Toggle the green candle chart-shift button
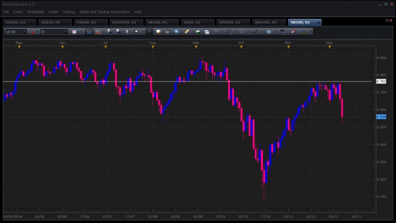Image resolution: width=396 pixels, height=223 pixels. (149, 32)
